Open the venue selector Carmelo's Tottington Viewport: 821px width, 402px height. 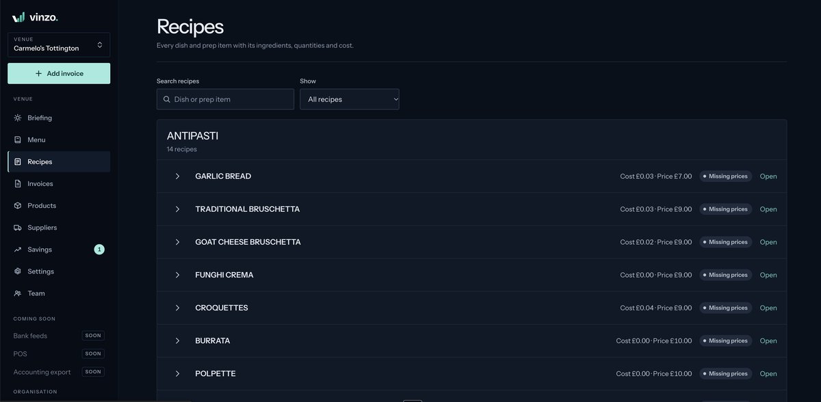[x=59, y=45]
